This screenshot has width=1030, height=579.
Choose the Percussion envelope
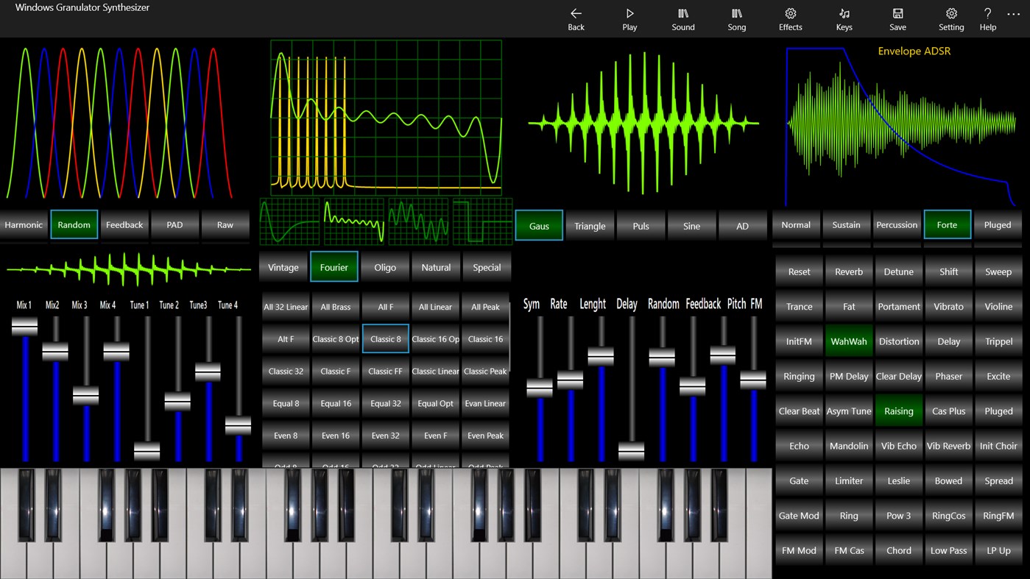coord(897,225)
